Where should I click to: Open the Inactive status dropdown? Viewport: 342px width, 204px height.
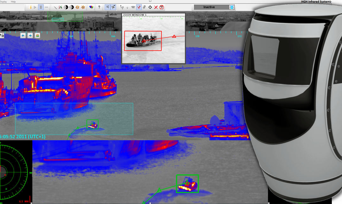pyautogui.click(x=214, y=7)
